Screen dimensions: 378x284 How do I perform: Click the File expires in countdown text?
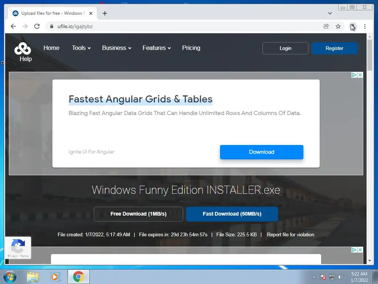click(x=173, y=235)
